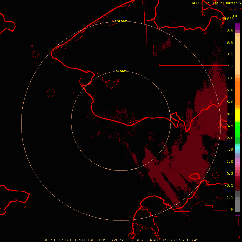Select the 9.8 scale value
The width and height of the screenshot is (242, 242).
pos(230,30)
